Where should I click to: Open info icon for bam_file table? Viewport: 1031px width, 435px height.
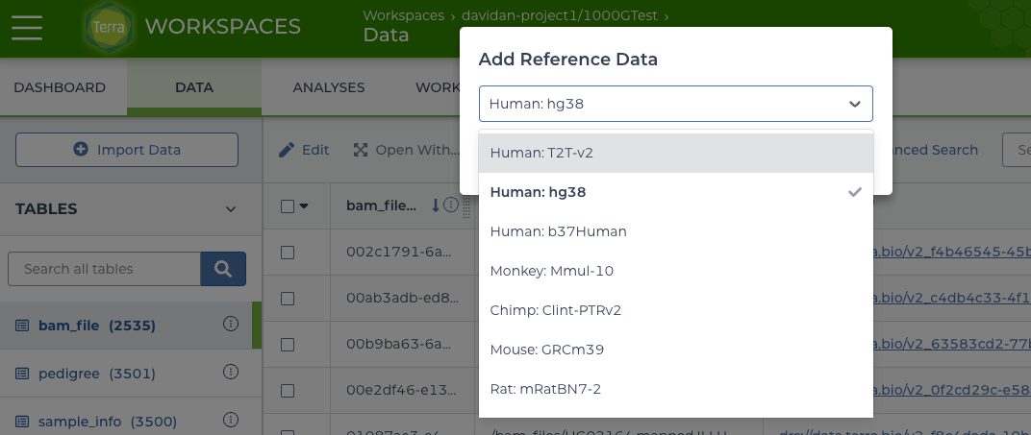tap(231, 325)
